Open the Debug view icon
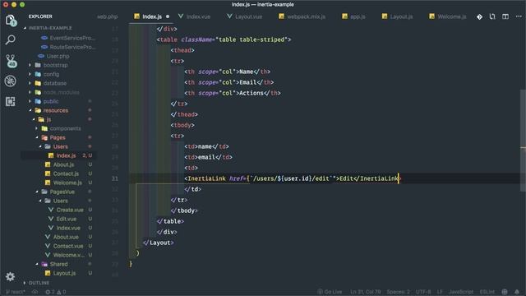This screenshot has height=296, width=526. 11,81
